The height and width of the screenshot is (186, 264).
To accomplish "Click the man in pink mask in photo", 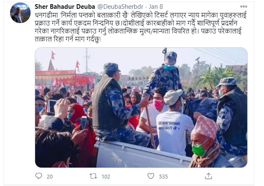I will (x=159, y=103).
